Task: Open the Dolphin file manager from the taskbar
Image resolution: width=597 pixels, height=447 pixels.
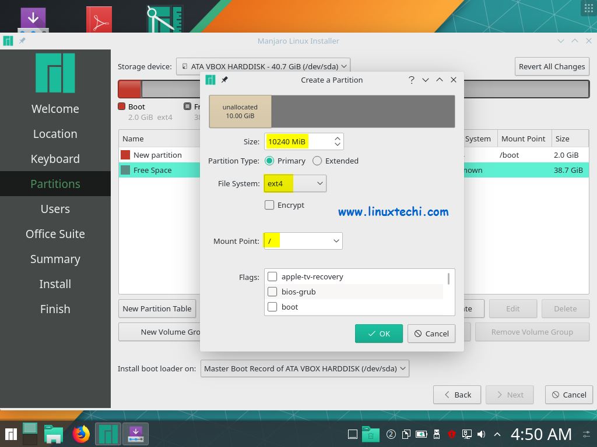Action: [54, 434]
